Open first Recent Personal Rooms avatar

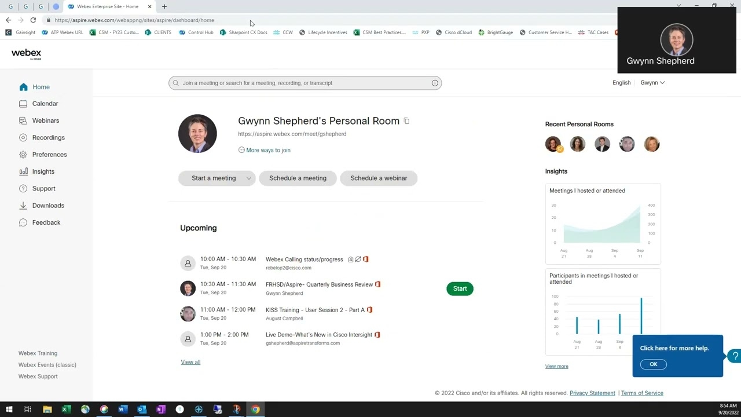click(x=553, y=144)
